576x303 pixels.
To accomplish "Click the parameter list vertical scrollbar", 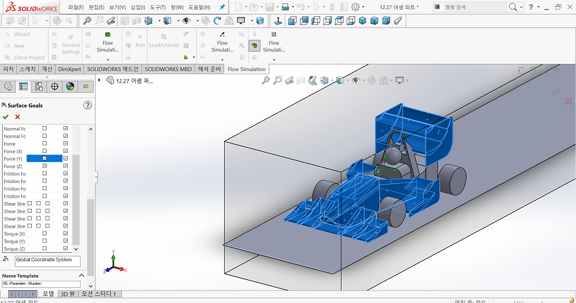I will pyautogui.click(x=76, y=189).
